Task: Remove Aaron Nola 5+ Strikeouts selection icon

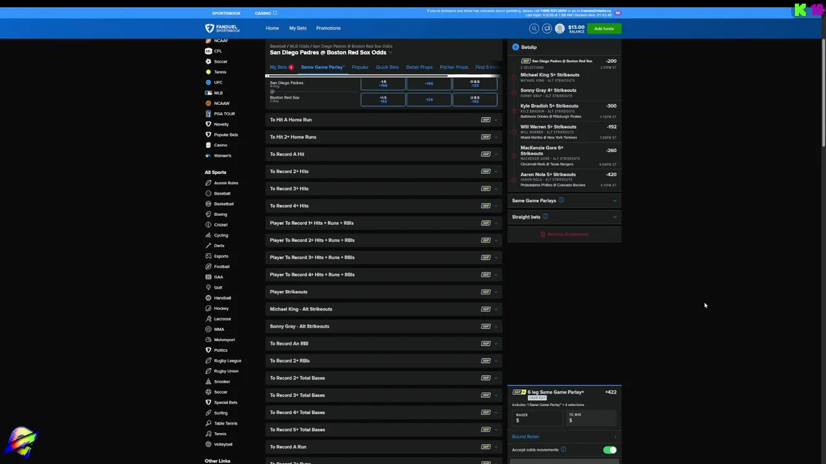Action: (x=514, y=179)
